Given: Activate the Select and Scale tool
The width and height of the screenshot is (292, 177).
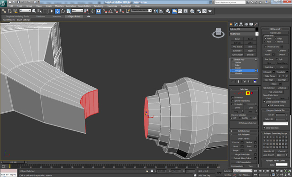Looking at the screenshot, I should [68, 11].
